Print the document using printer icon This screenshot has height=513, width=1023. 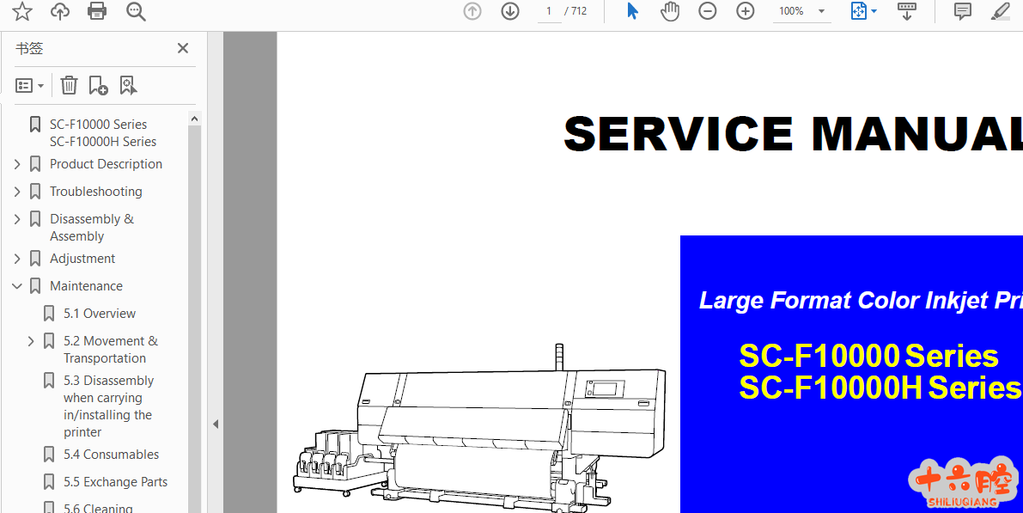(98, 11)
